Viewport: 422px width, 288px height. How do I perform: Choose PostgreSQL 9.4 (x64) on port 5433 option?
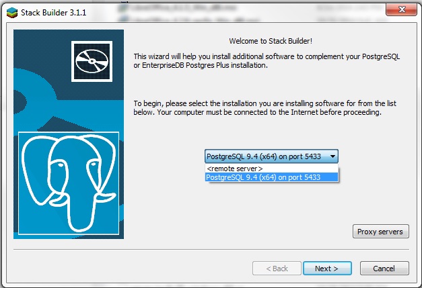(x=271, y=177)
